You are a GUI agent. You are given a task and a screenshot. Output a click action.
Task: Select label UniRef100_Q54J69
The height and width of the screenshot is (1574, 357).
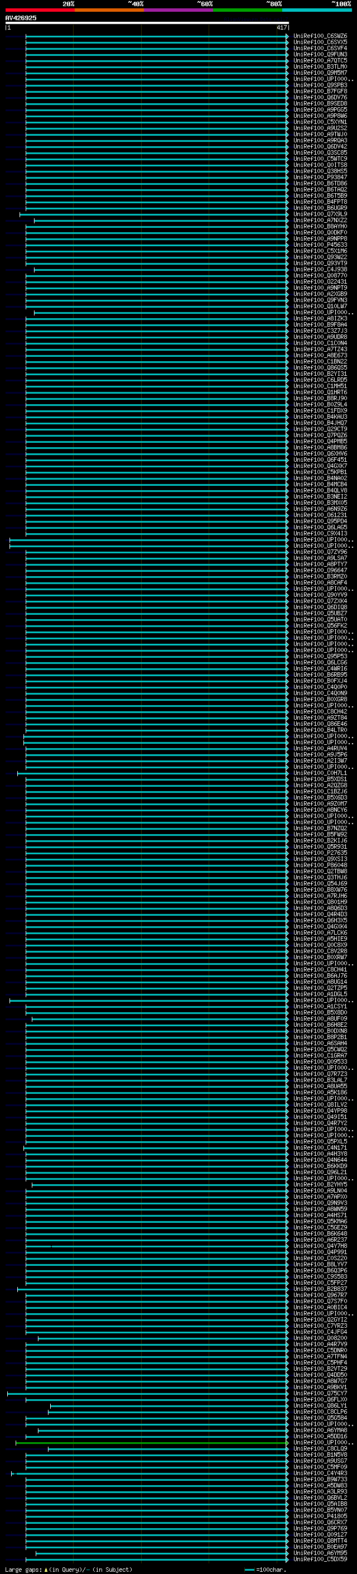[x=320, y=883]
